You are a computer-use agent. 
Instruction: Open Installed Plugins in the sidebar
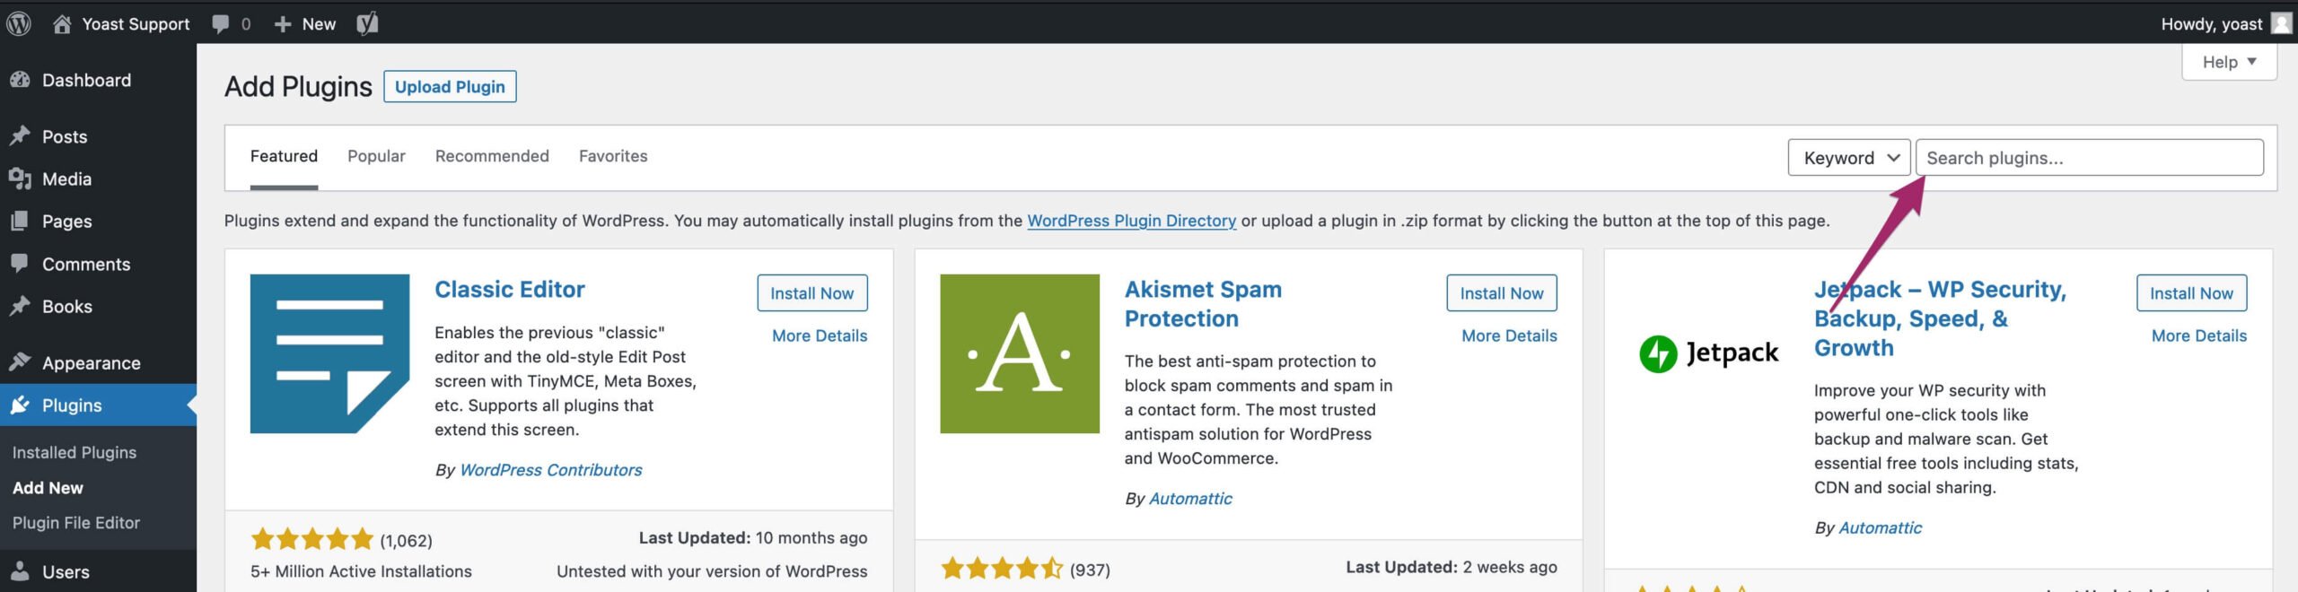[75, 453]
